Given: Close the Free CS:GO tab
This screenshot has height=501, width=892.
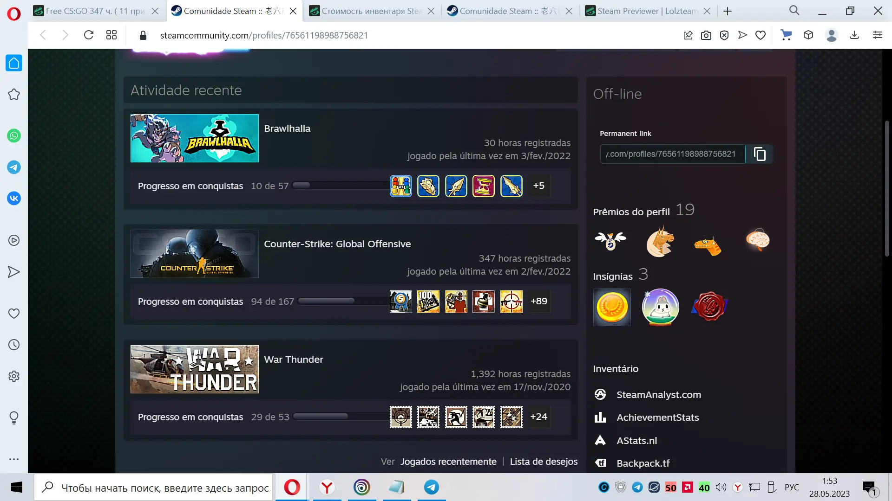Looking at the screenshot, I should click(x=155, y=11).
